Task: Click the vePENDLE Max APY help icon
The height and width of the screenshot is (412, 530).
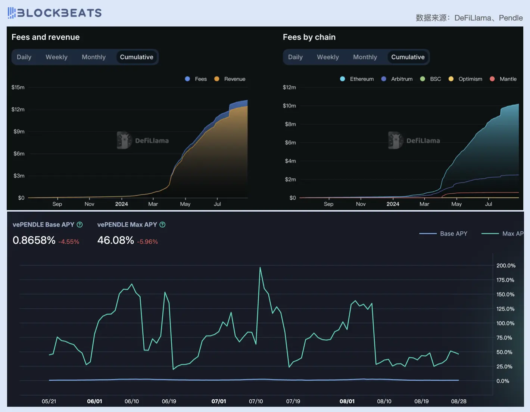Action: (162, 225)
